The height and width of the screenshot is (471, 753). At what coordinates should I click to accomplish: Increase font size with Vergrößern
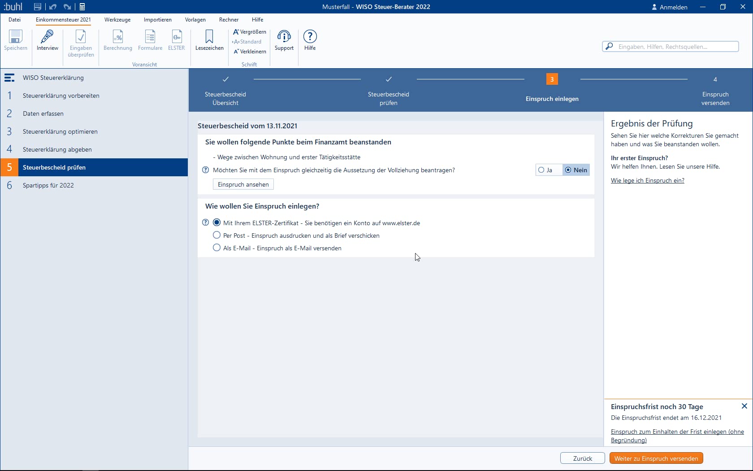[x=250, y=32]
